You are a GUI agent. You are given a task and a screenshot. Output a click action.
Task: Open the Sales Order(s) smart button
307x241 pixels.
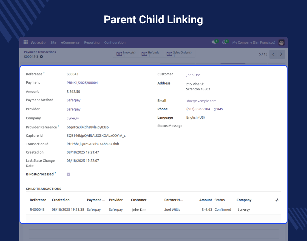(x=180, y=54)
